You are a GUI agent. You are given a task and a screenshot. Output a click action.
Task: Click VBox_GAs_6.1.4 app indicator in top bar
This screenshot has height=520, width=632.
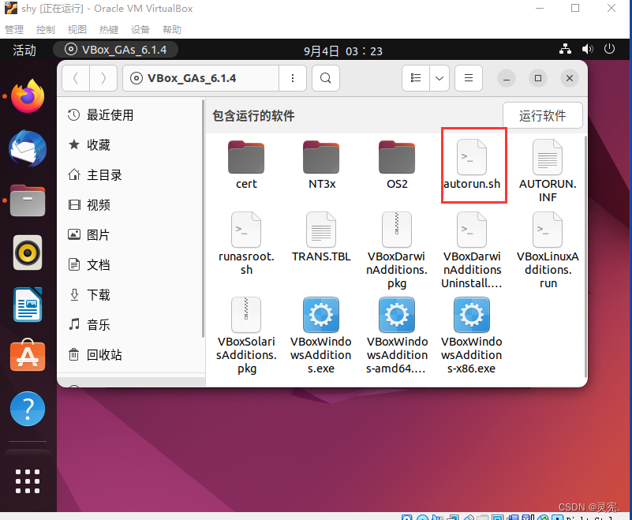116,50
